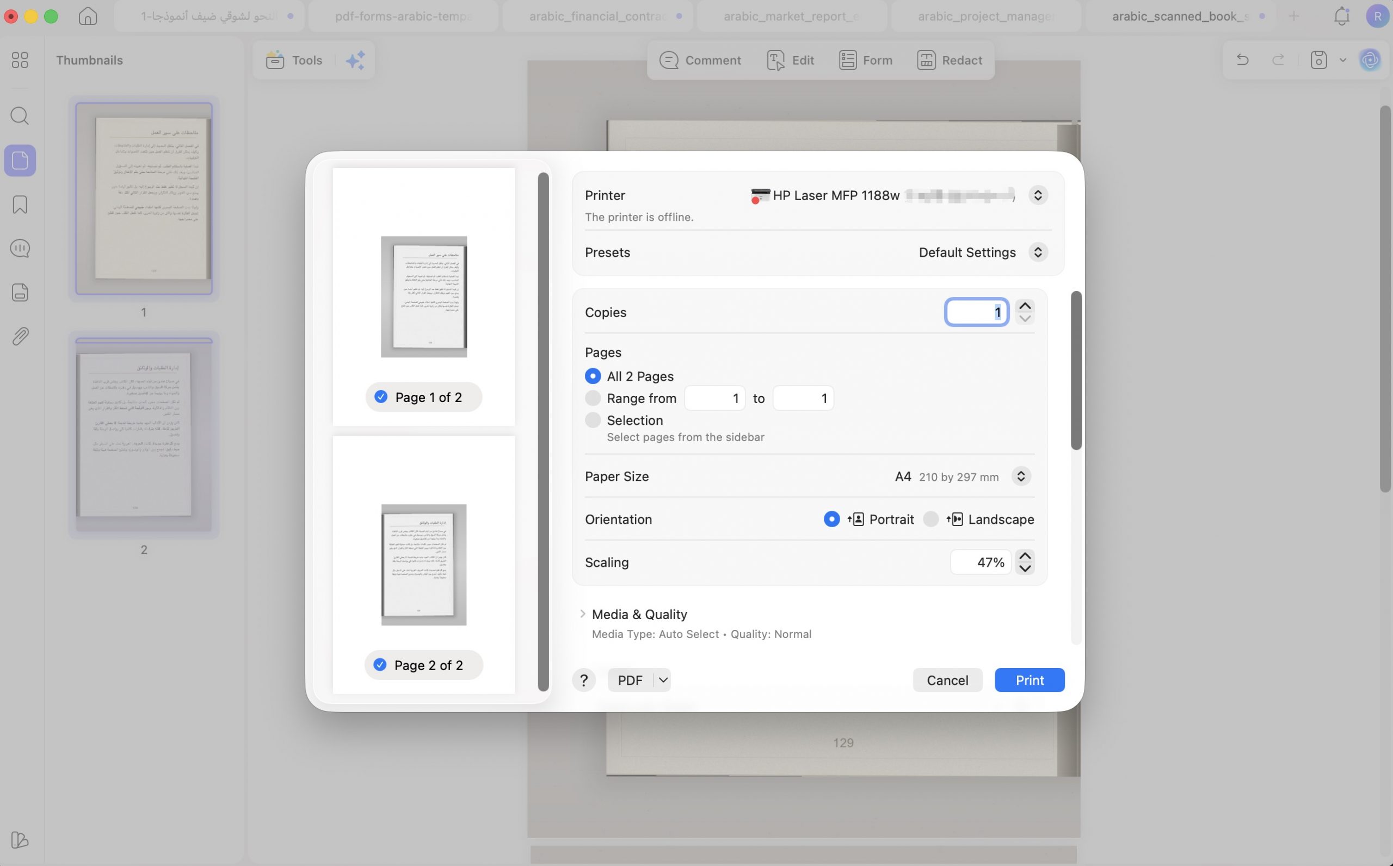This screenshot has height=866, width=1393.
Task: Click the Form mode icon
Action: click(x=847, y=60)
